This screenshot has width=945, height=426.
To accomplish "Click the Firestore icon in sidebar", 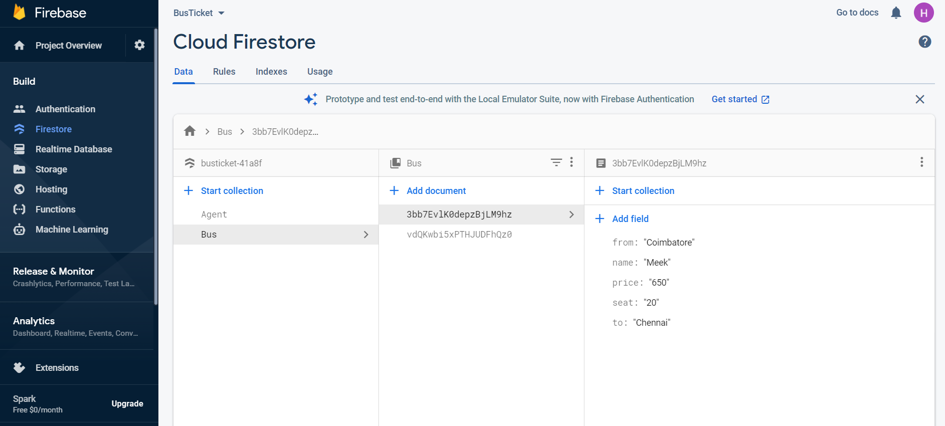I will point(19,129).
